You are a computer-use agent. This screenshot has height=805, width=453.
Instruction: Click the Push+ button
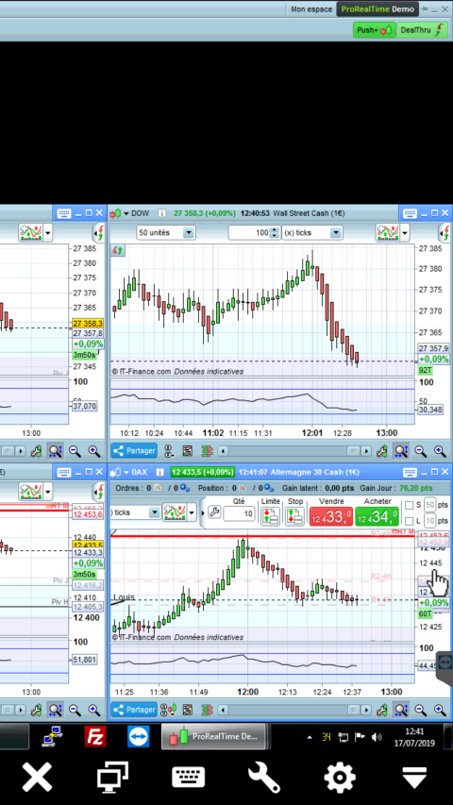(374, 30)
